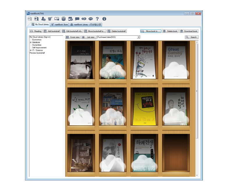Click the Search button

(x=192, y=37)
